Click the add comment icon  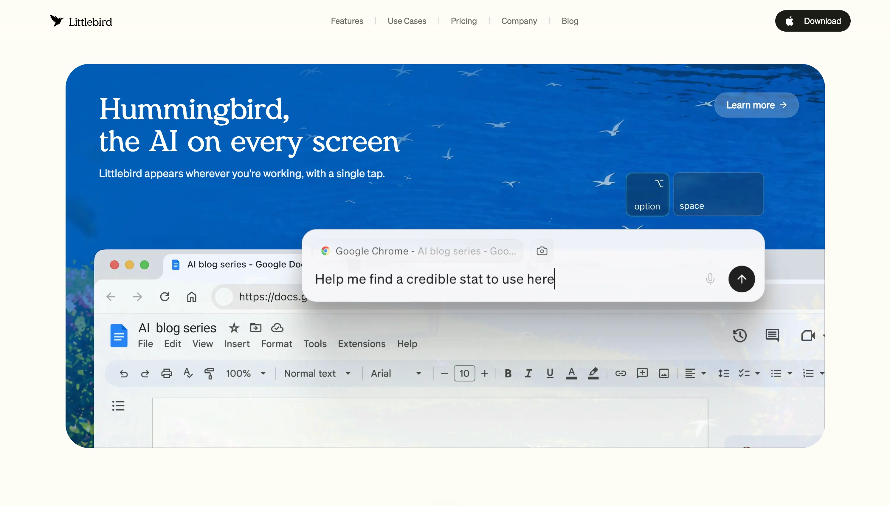pyautogui.click(x=642, y=374)
